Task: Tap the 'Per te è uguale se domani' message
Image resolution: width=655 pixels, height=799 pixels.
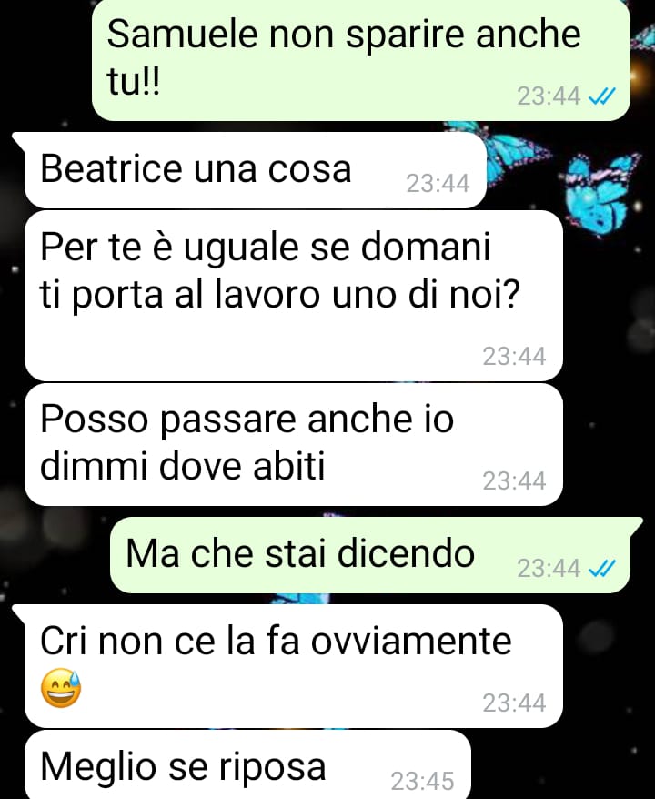Action: point(293,296)
